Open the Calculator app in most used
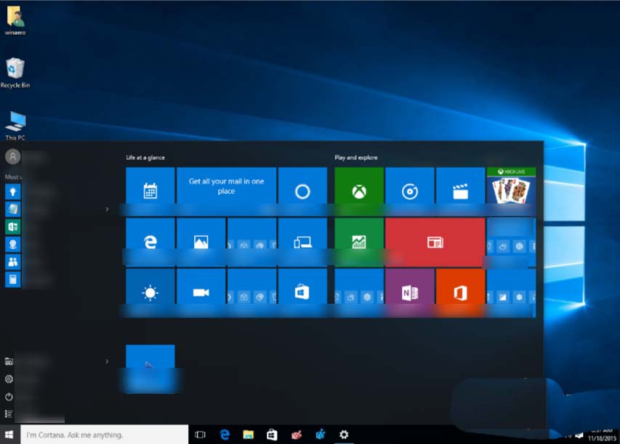The height and width of the screenshot is (444, 620). point(12,280)
